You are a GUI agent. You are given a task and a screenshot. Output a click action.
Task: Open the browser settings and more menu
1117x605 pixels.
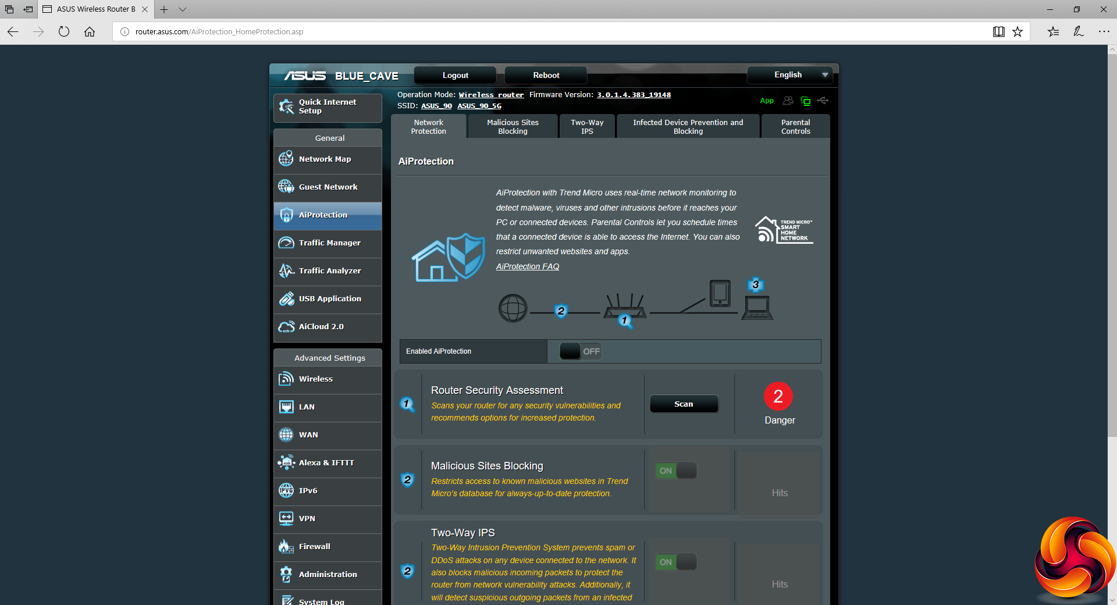coord(1104,31)
